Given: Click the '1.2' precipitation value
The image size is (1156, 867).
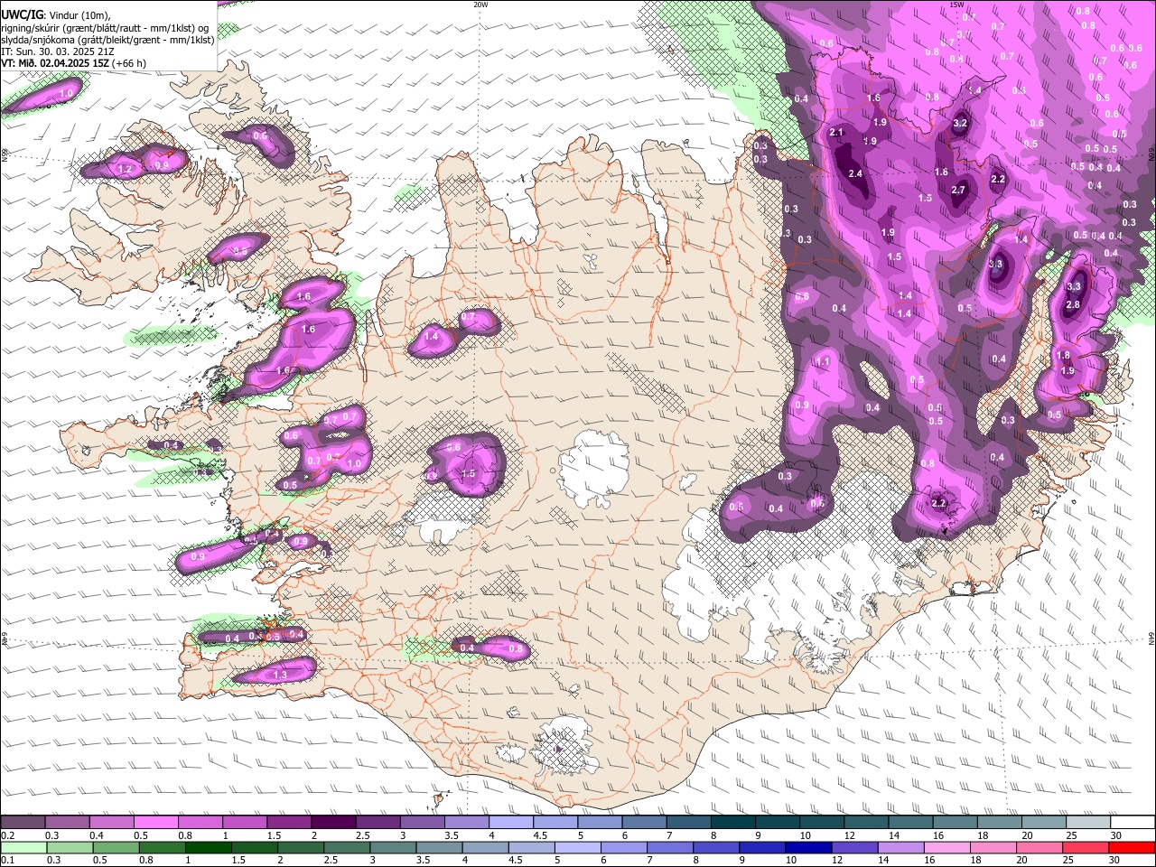Looking at the screenshot, I should coord(125,170).
